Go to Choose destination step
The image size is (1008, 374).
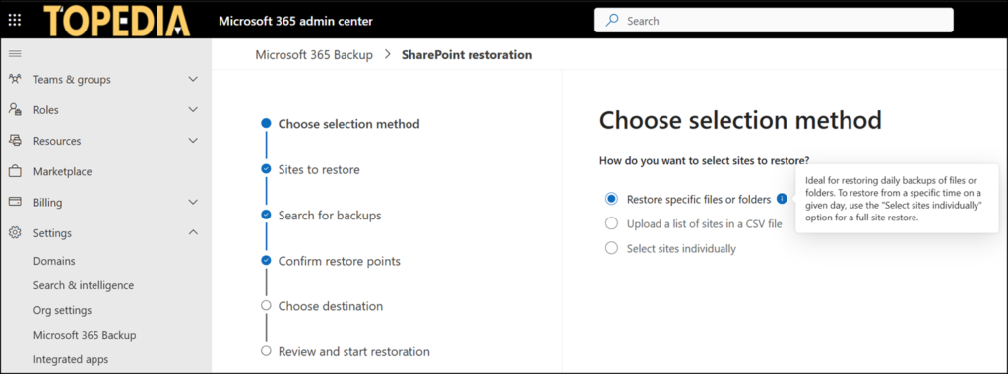tap(331, 306)
